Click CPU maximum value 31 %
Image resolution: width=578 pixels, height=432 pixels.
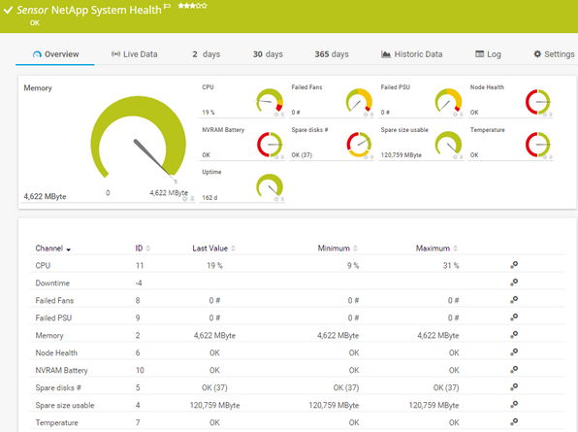point(451,266)
